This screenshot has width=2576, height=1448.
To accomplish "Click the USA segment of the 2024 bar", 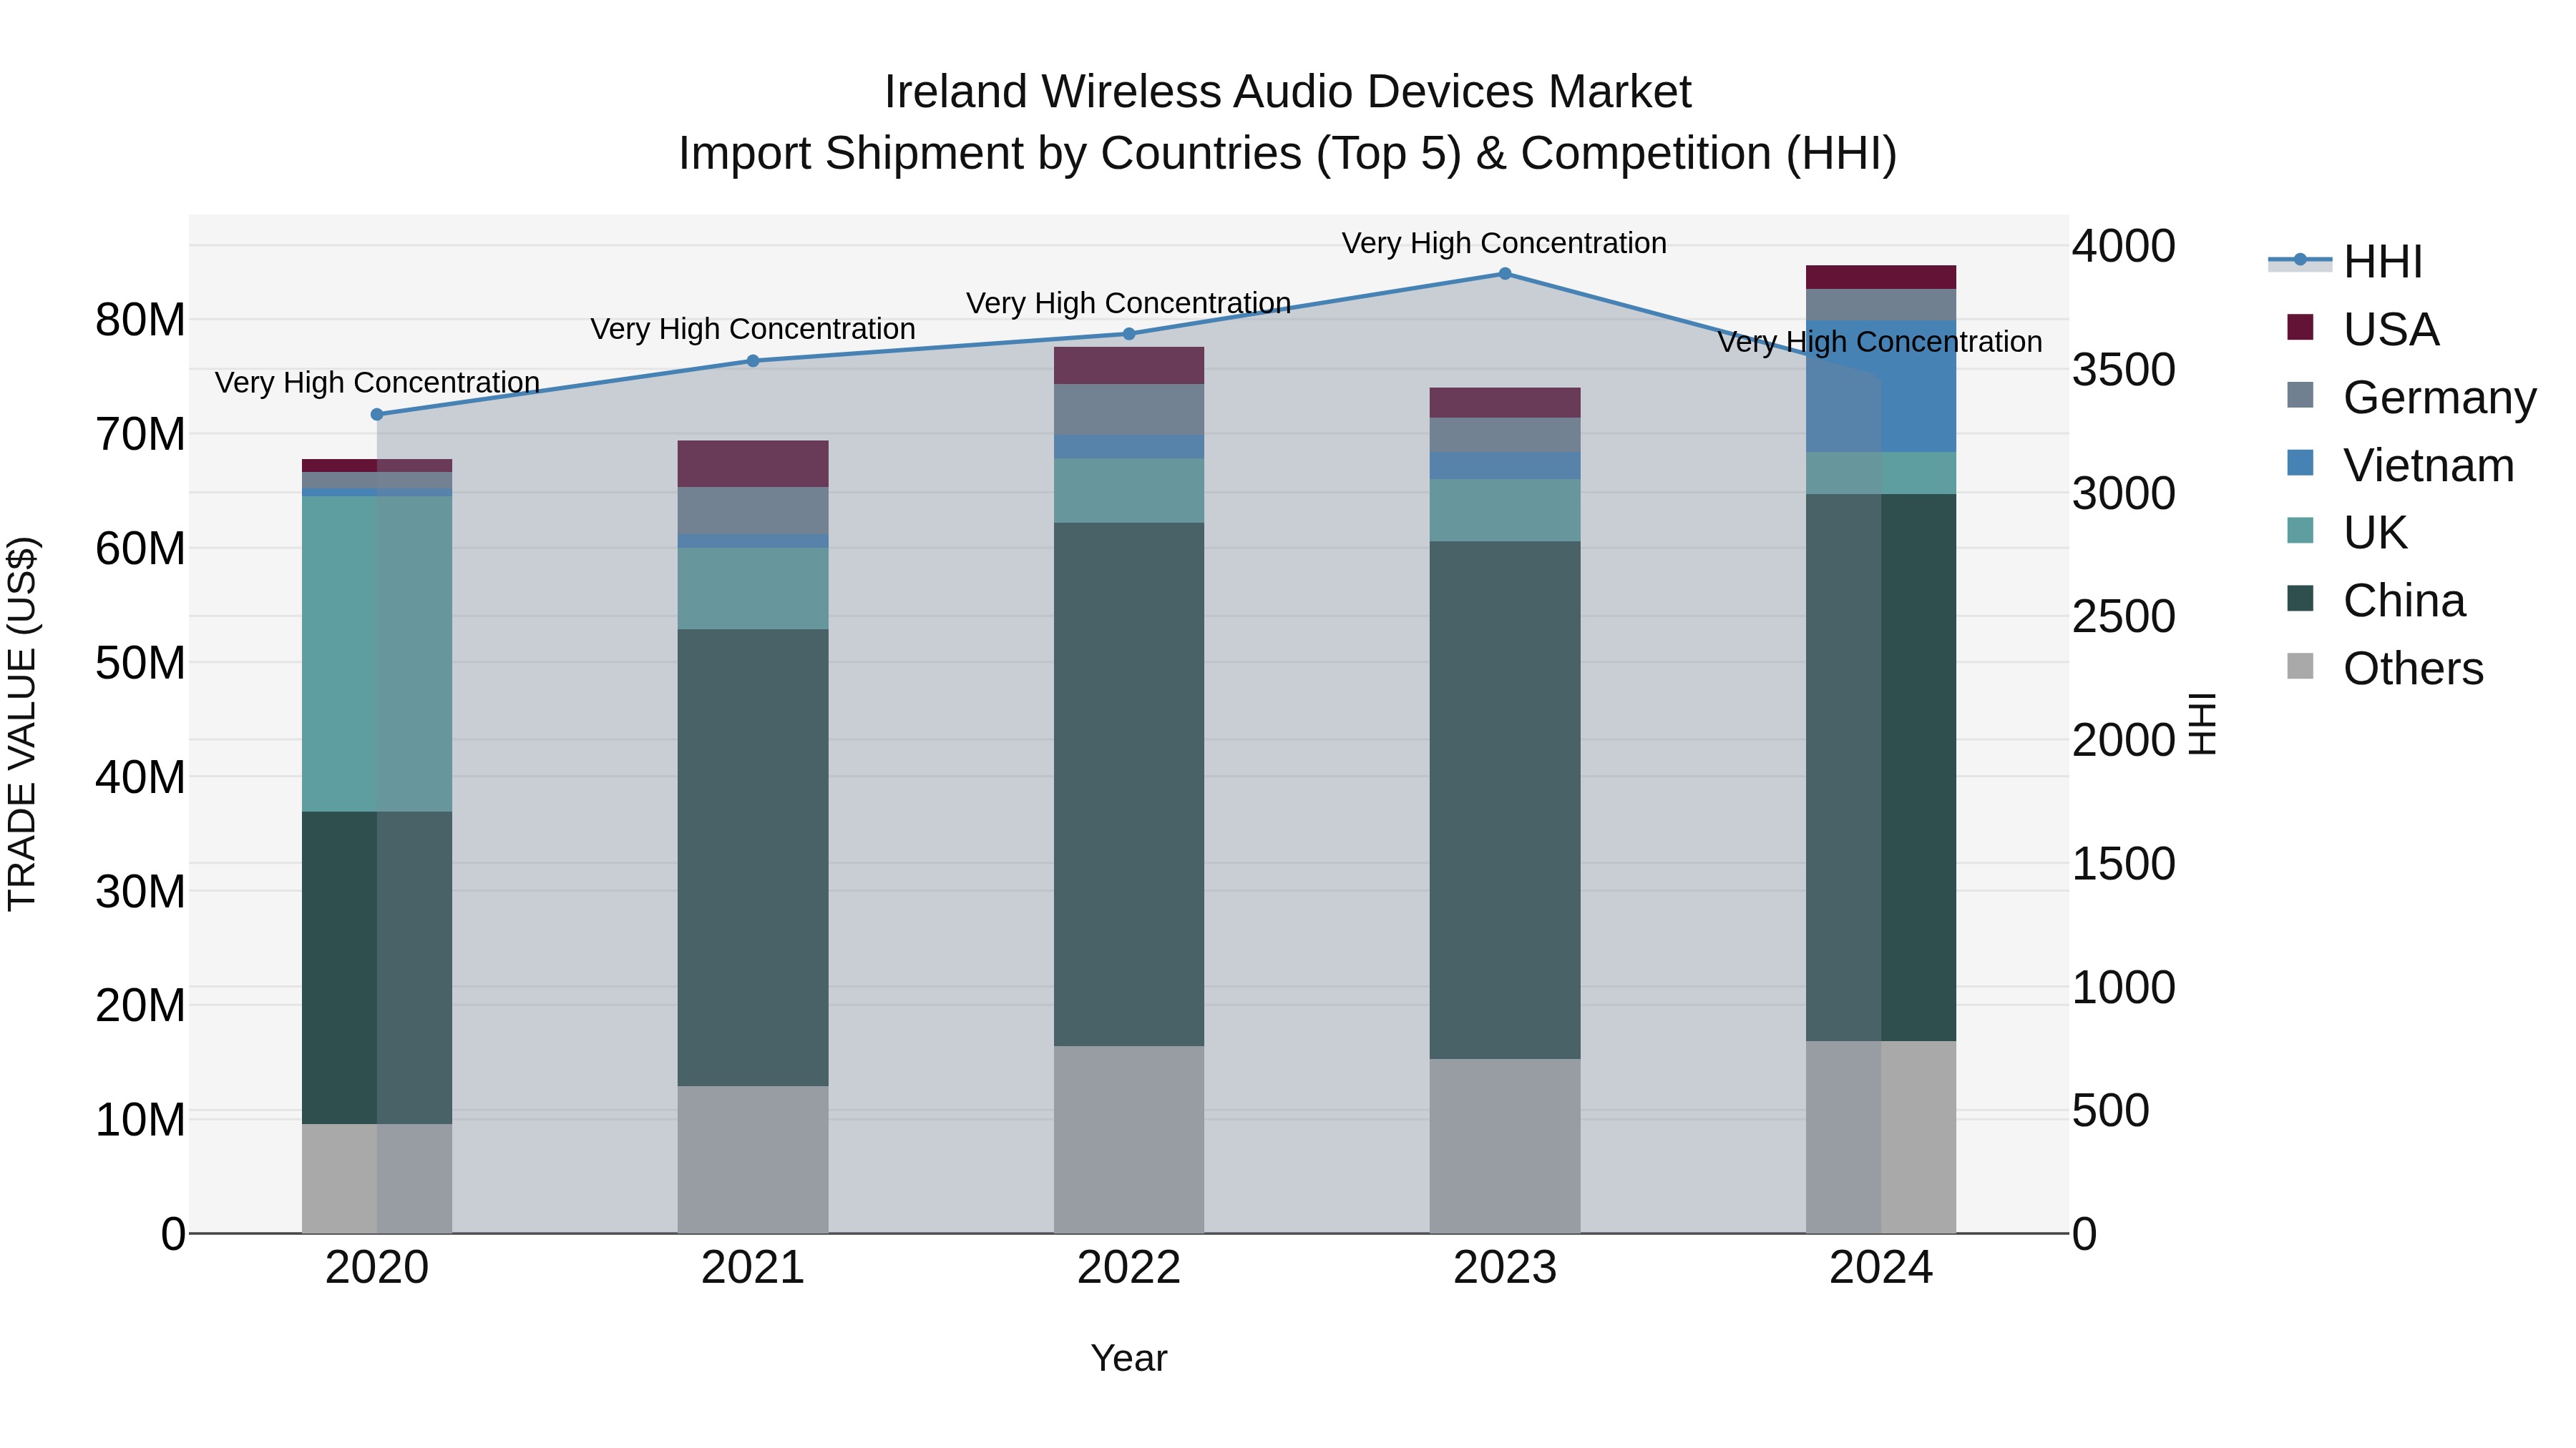I will [x=1881, y=278].
